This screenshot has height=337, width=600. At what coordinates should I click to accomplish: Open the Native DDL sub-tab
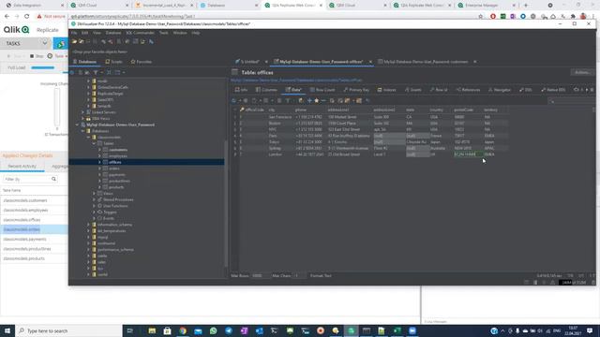[x=553, y=90]
